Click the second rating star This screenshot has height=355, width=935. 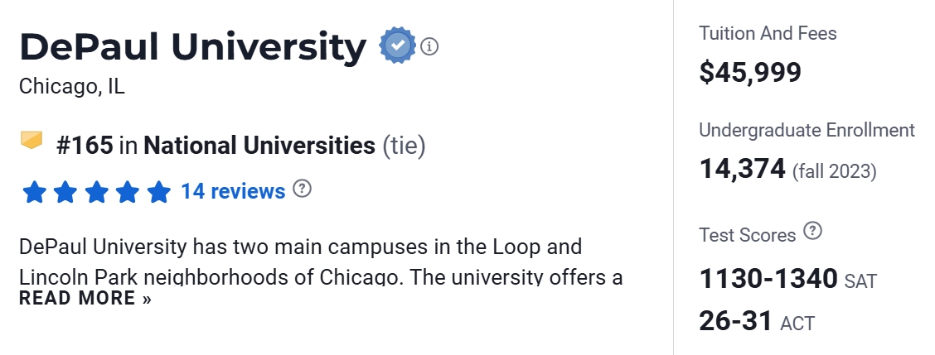pyautogui.click(x=65, y=193)
